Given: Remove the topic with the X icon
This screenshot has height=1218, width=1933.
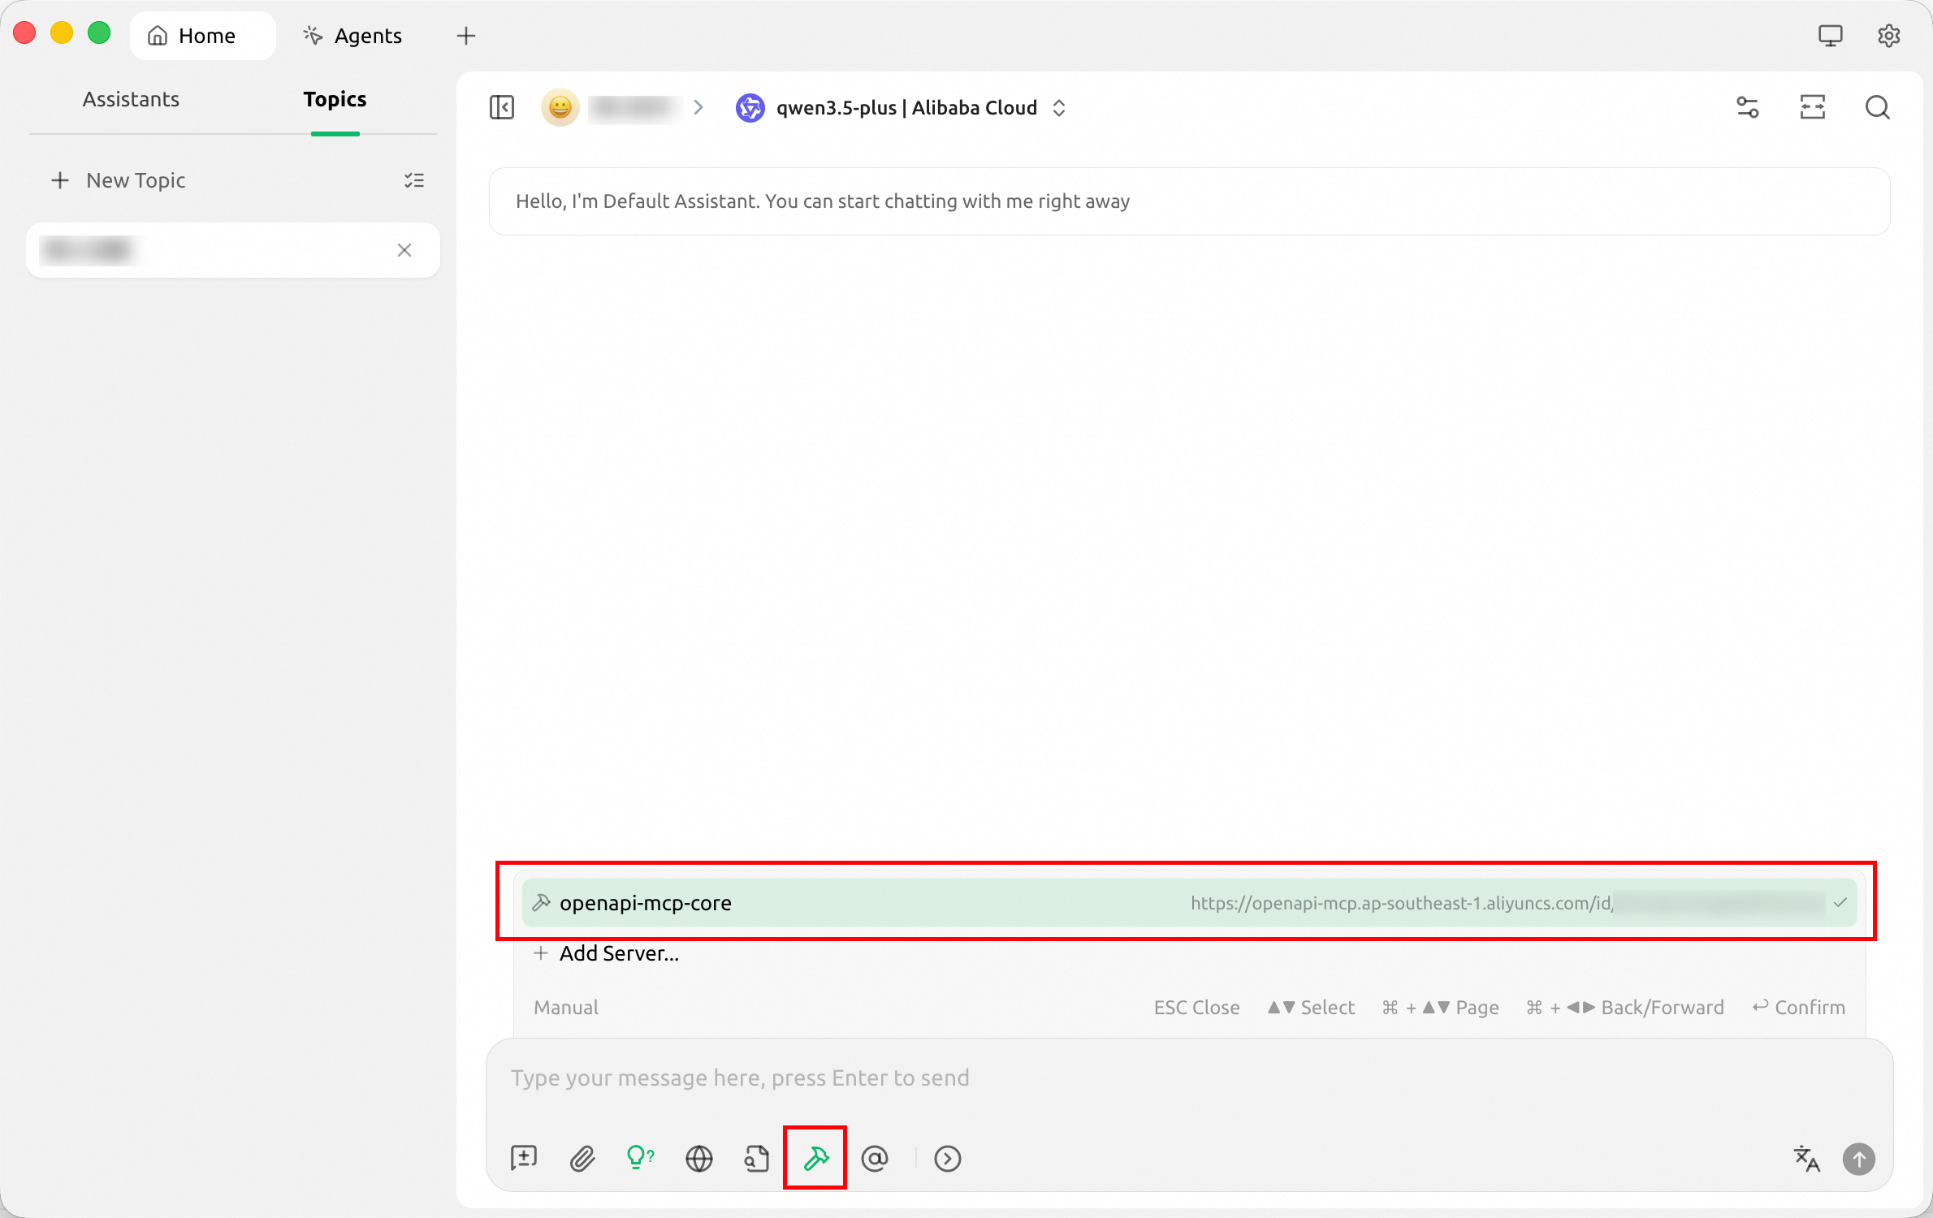Looking at the screenshot, I should (404, 250).
